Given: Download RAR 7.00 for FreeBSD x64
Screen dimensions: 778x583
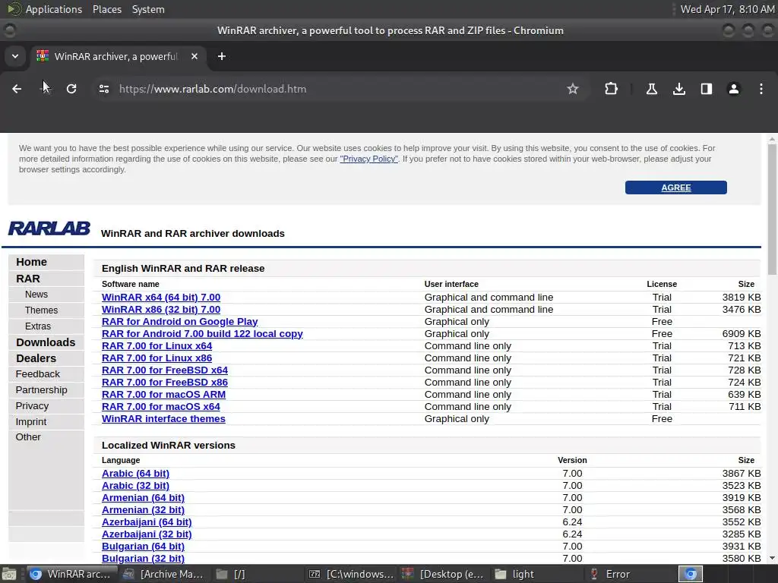Looking at the screenshot, I should pyautogui.click(x=165, y=370).
